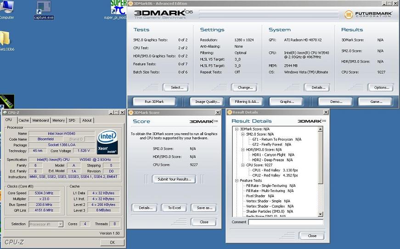Click the Intel Xeon inside logo
This screenshot has width=400, height=249.
tap(108, 141)
